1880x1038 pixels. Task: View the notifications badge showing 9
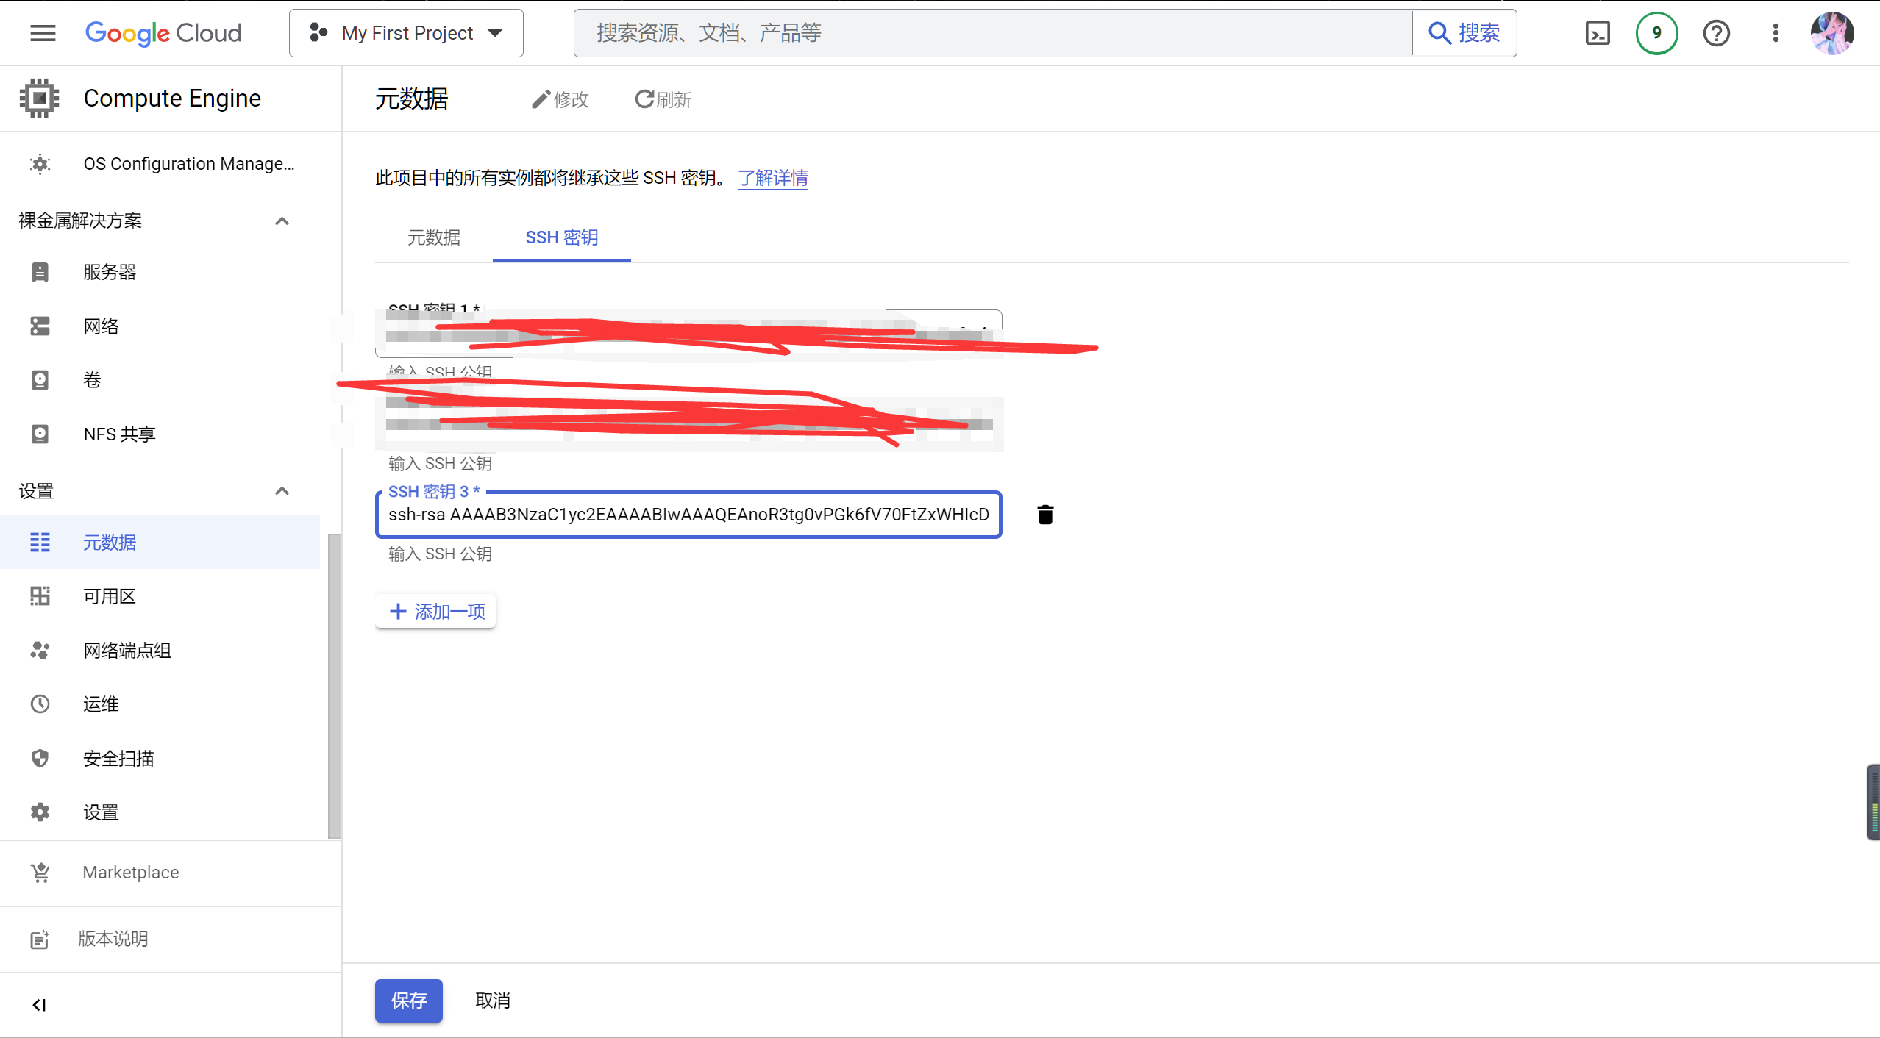[1656, 32]
